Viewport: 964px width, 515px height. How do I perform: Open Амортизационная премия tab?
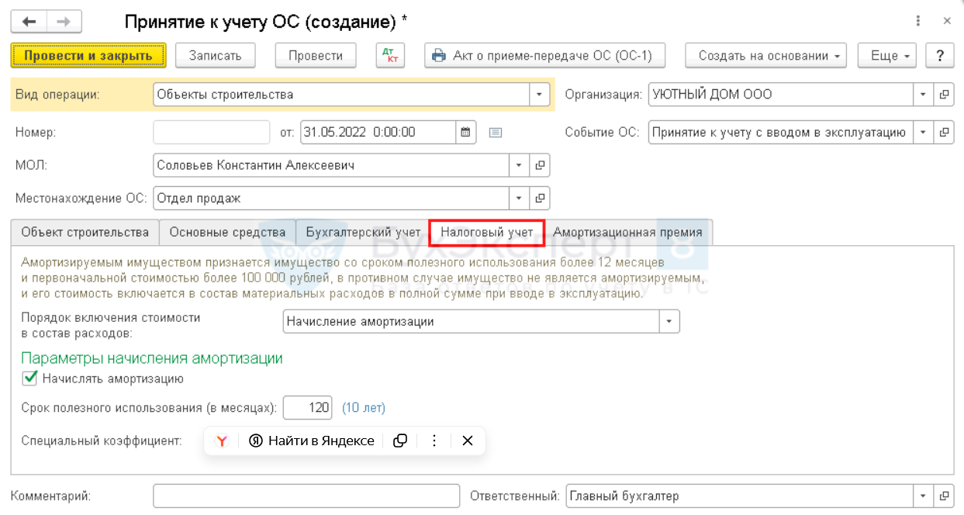pos(627,232)
